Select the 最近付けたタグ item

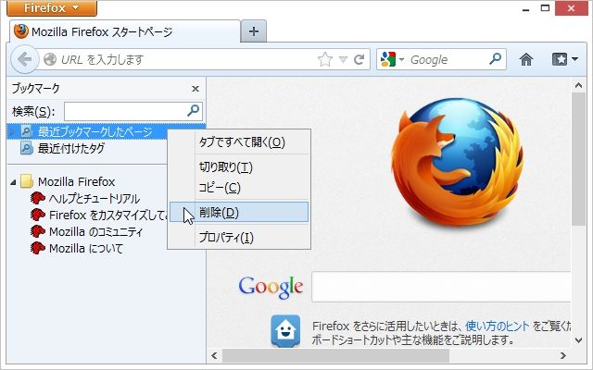coord(71,148)
